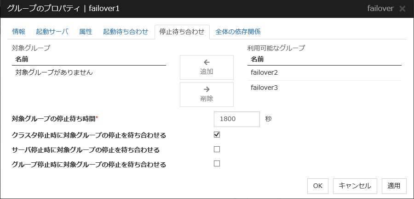The height and width of the screenshot is (199, 414).
Task: Open the 属性 tab
Action: pos(86,32)
